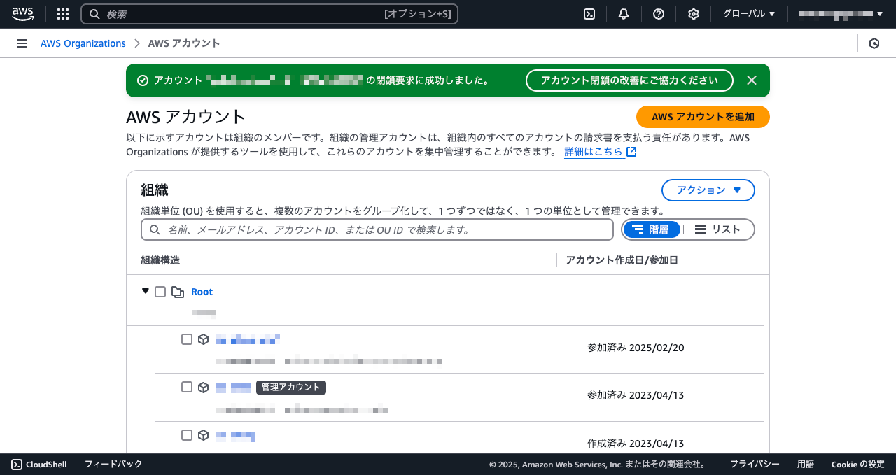Check the Root checkbox

click(160, 292)
